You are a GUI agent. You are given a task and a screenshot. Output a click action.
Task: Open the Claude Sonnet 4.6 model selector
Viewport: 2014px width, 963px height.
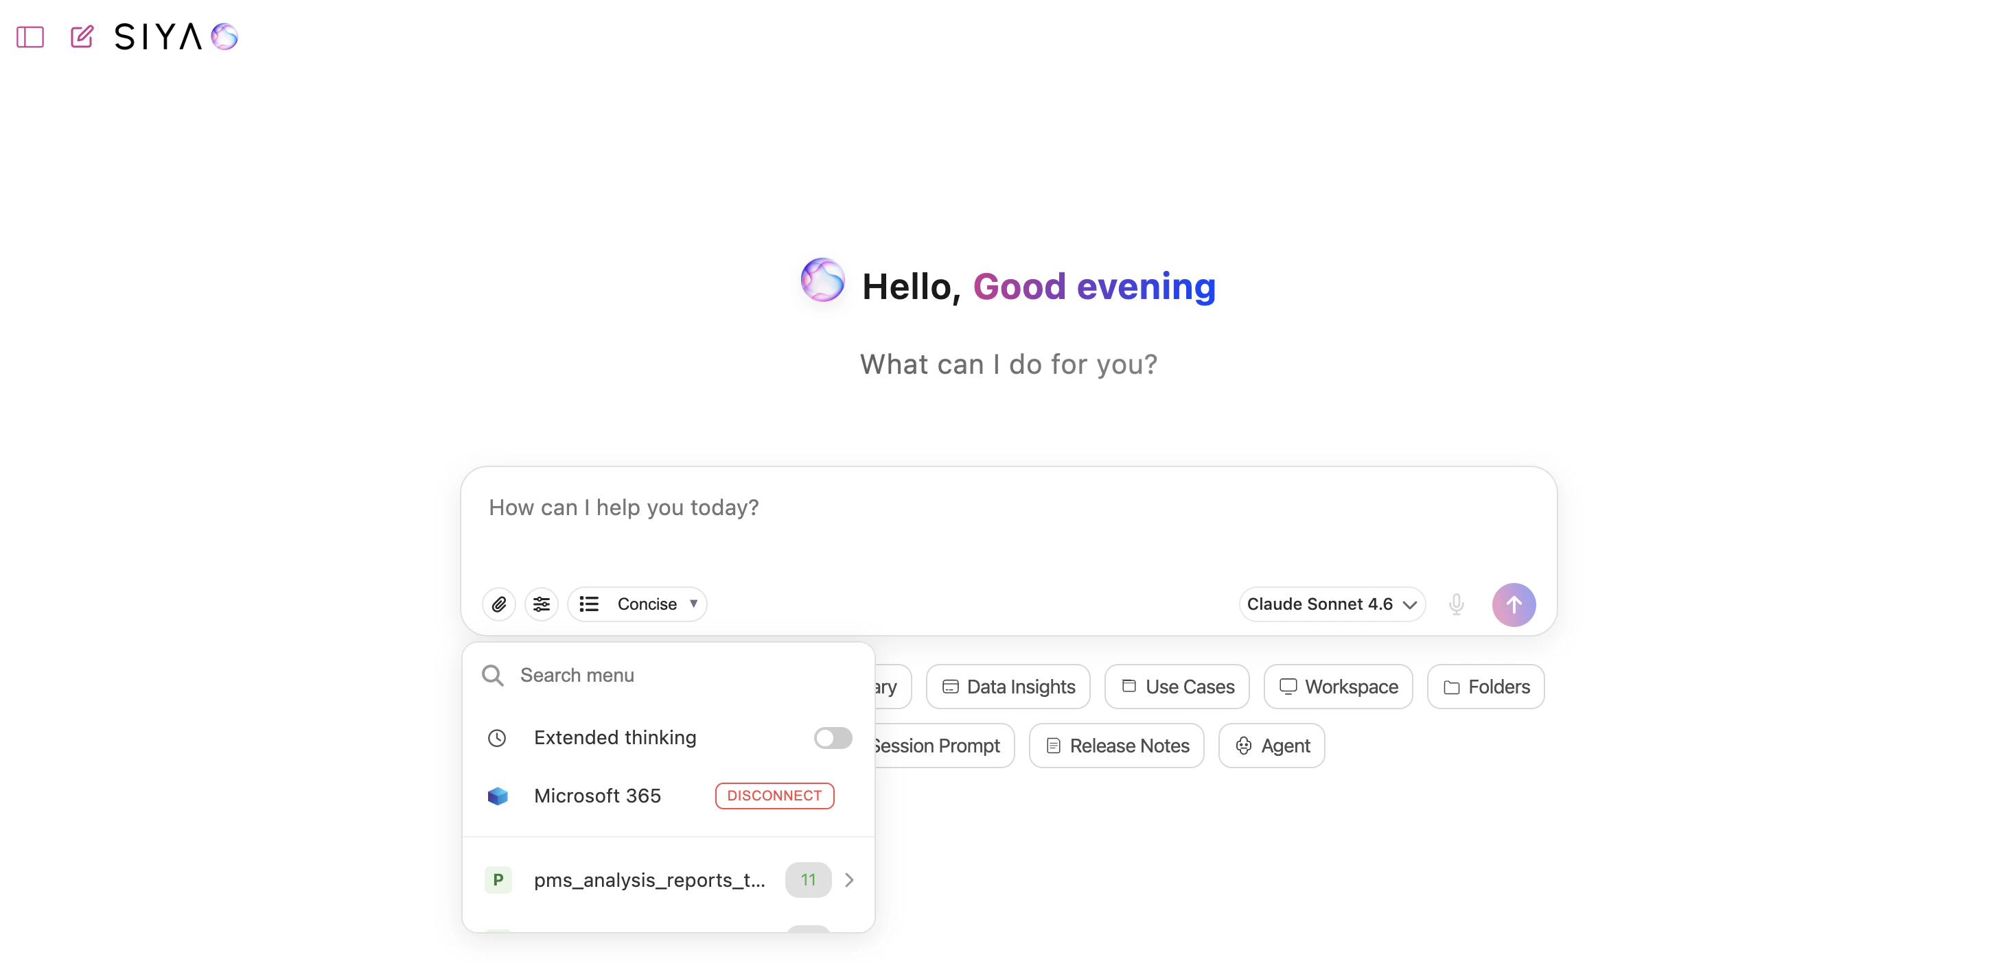pos(1331,604)
